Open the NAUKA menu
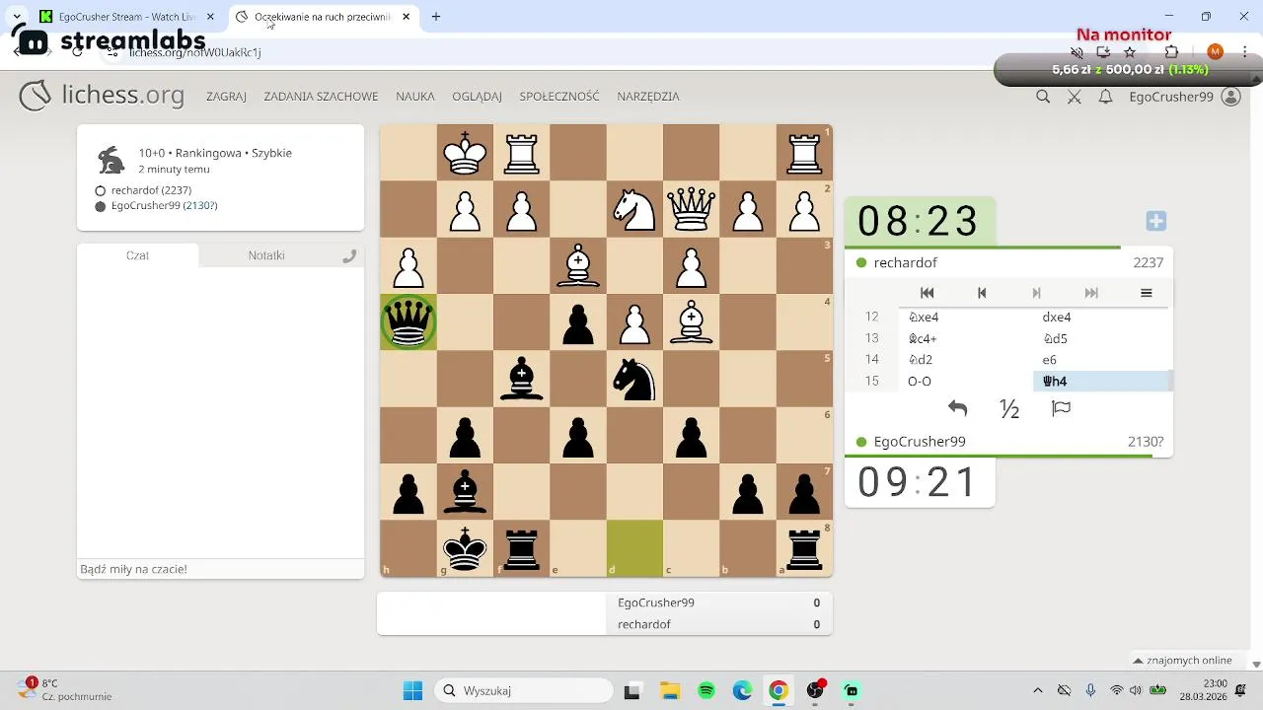This screenshot has width=1263, height=710. click(415, 97)
